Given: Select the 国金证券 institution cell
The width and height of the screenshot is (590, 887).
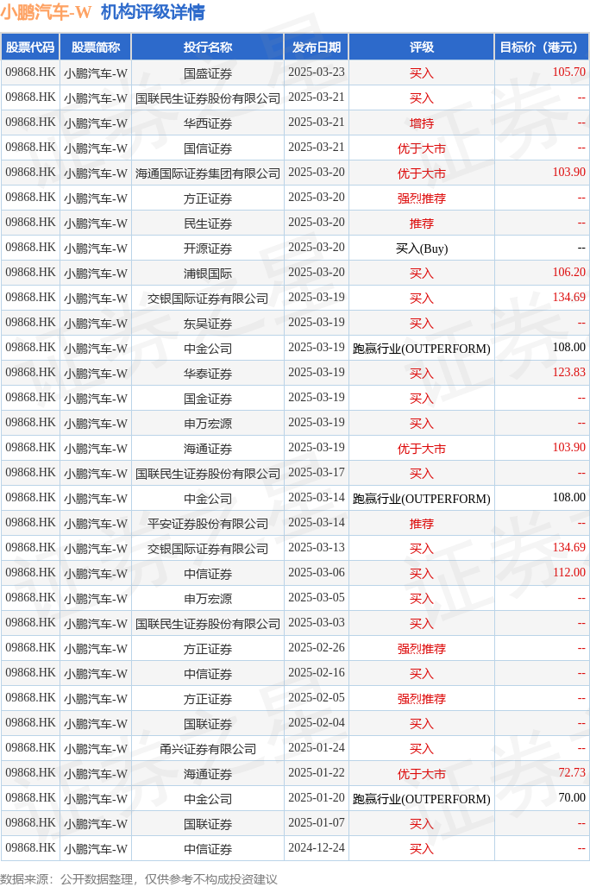Looking at the screenshot, I should [208, 399].
